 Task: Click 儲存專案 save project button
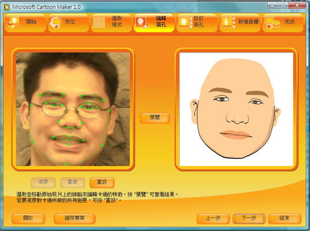(74, 219)
